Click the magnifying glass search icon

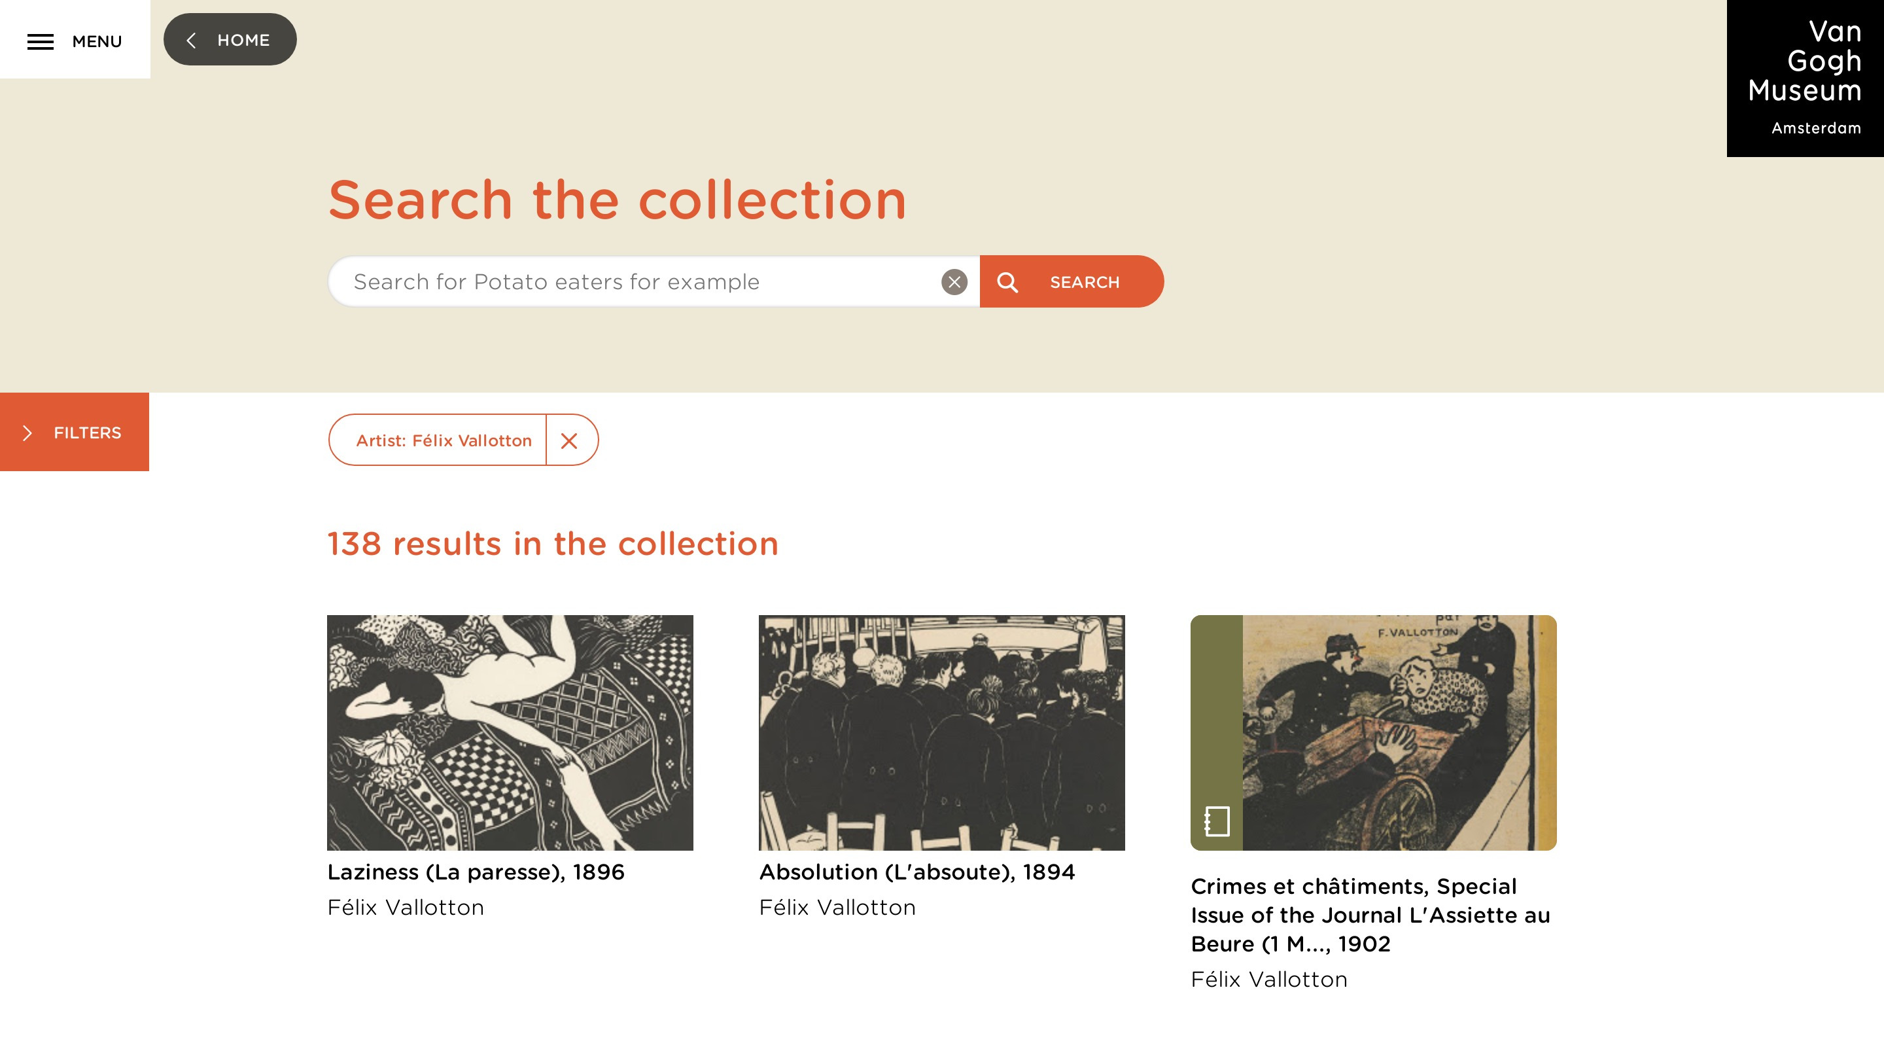tap(1007, 283)
